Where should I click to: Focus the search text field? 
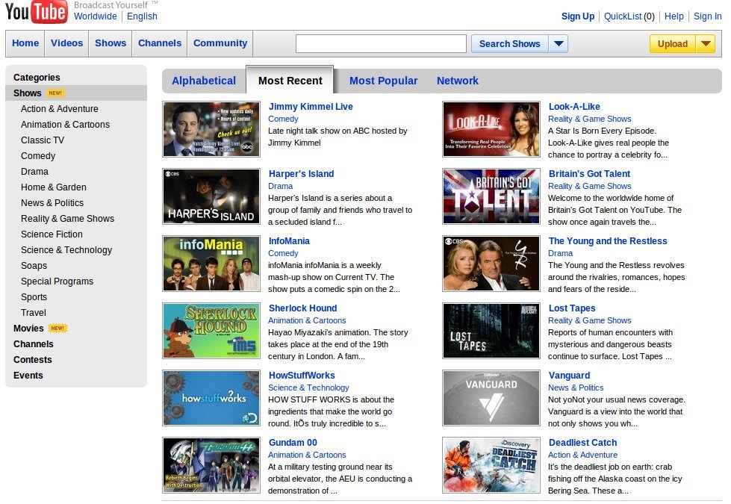381,44
